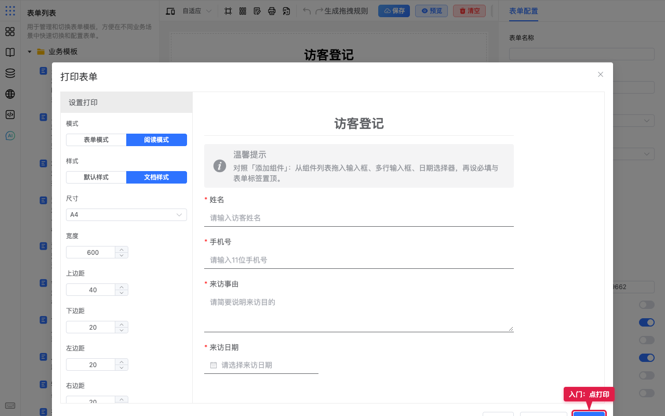
Task: Open the AI assistant sidebar icon
Action: [10, 136]
